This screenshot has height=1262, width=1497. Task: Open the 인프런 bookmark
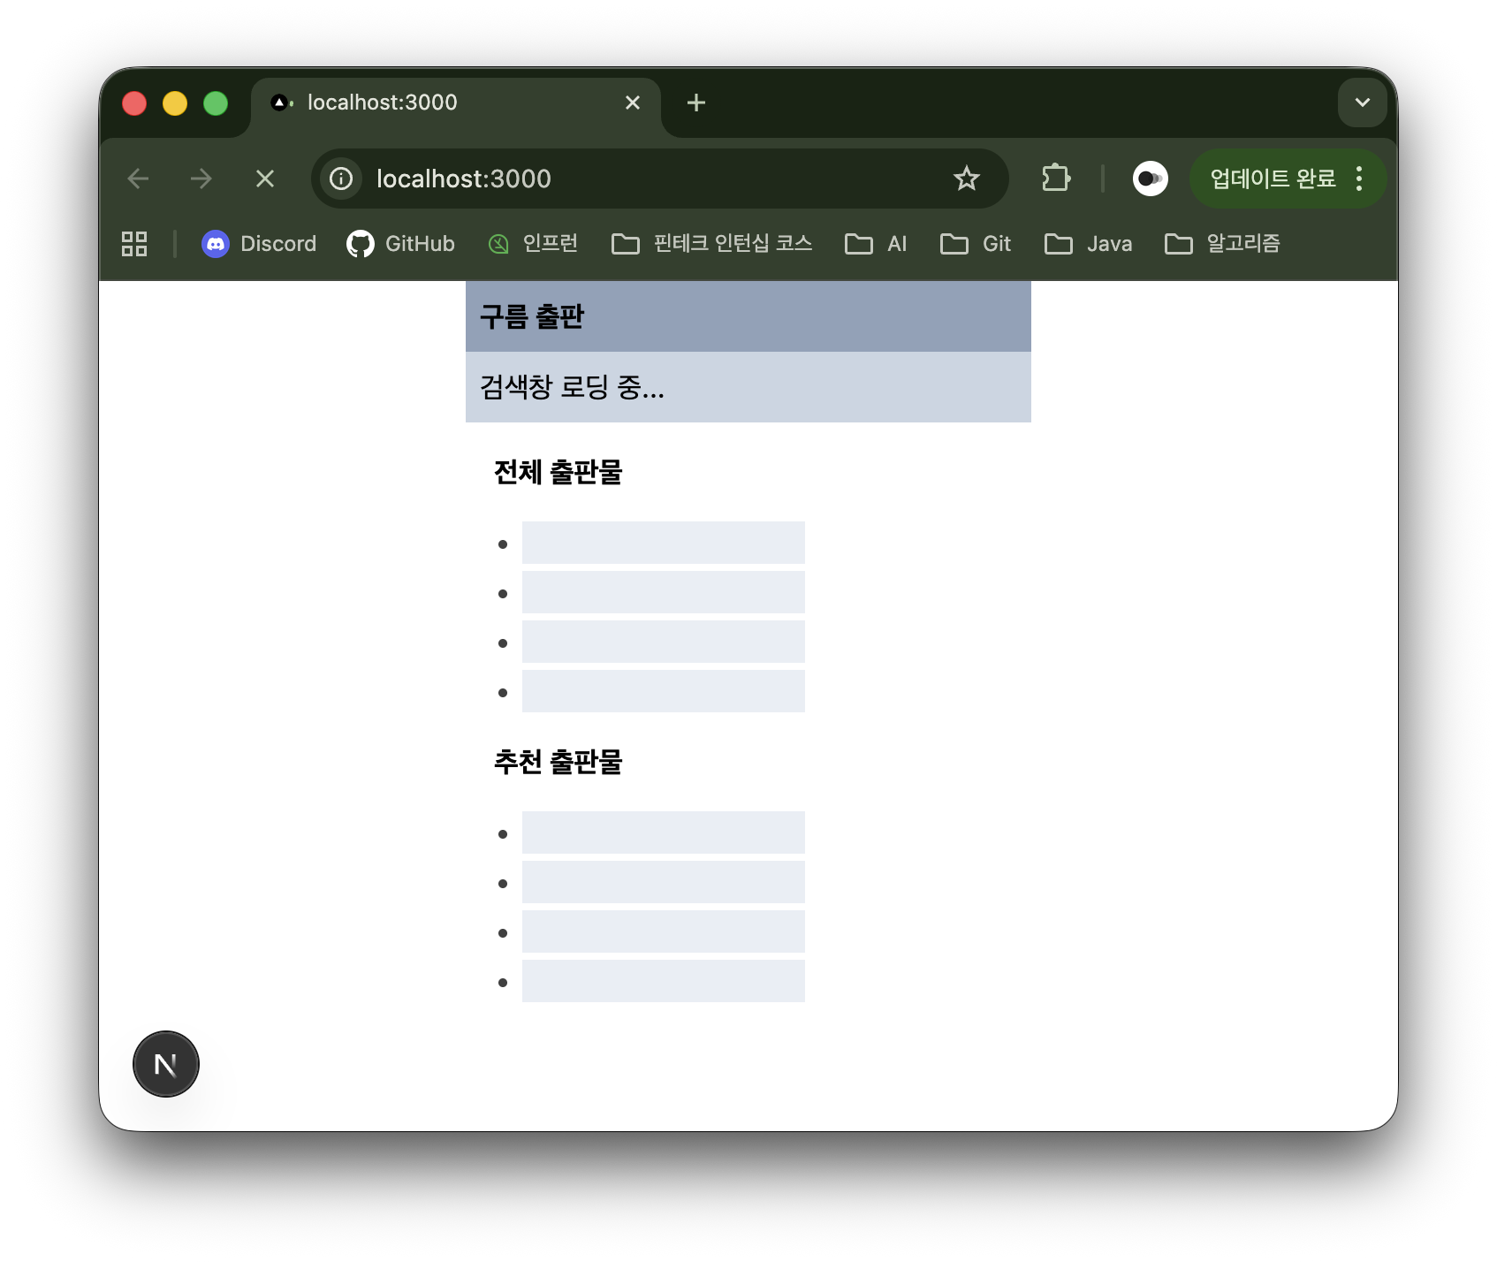[533, 244]
